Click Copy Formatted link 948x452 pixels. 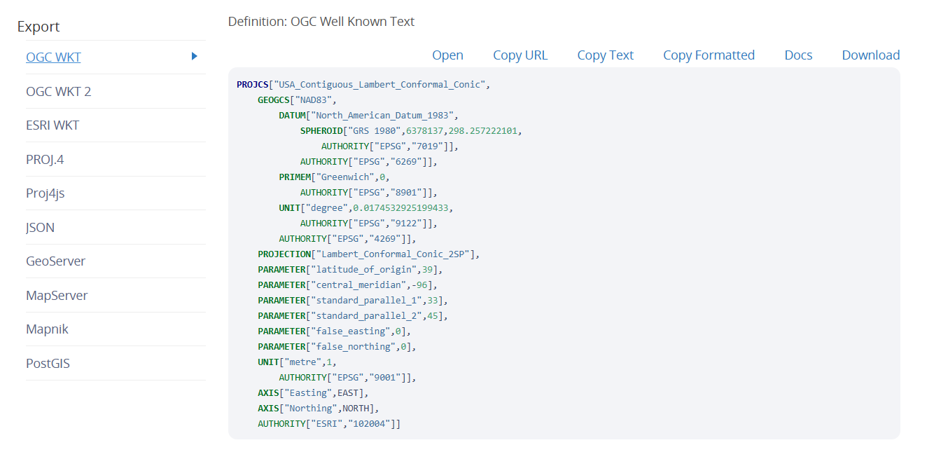(709, 55)
